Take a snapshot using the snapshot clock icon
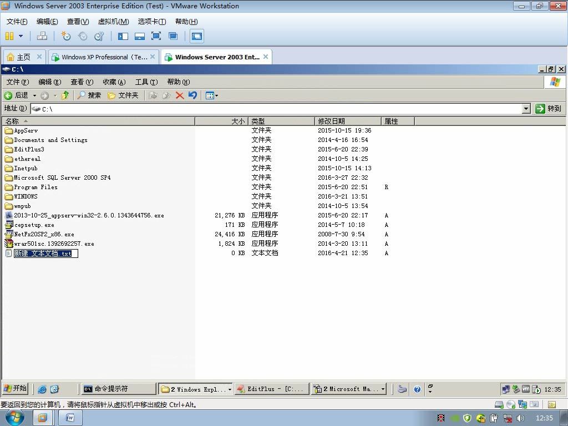 pyautogui.click(x=66, y=36)
